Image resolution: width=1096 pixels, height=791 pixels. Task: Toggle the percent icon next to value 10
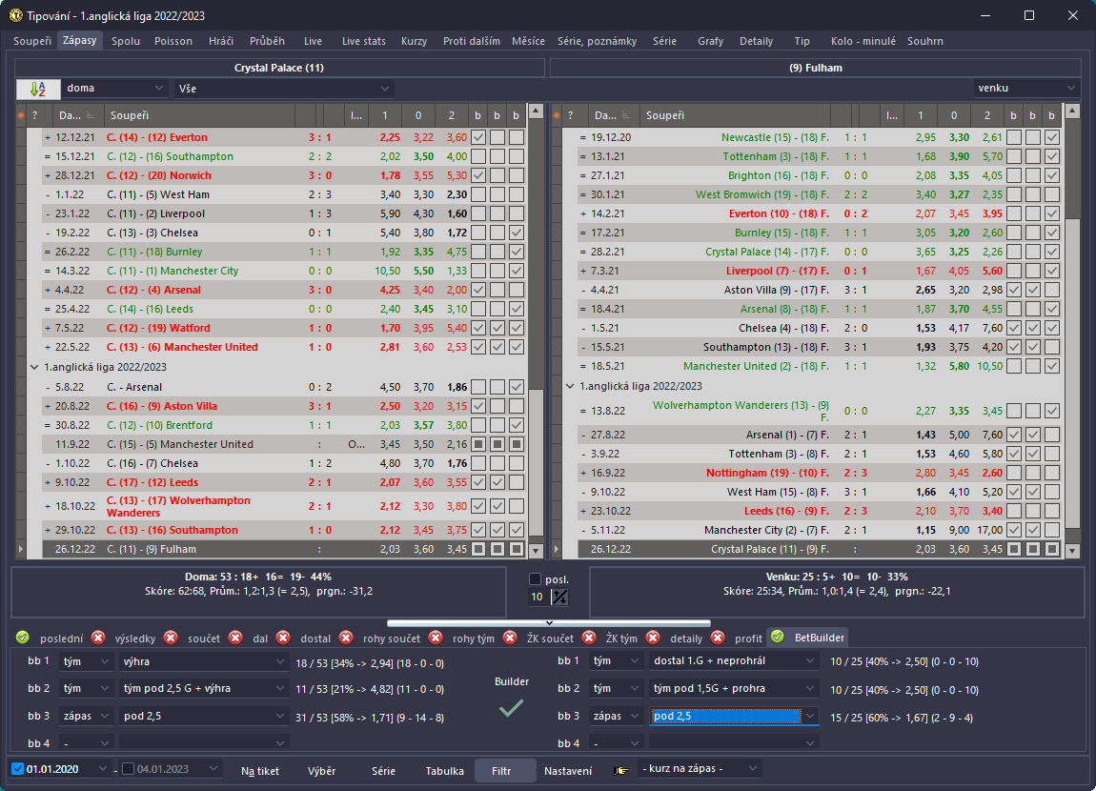[559, 597]
